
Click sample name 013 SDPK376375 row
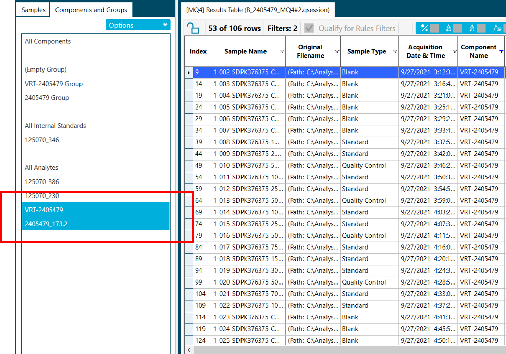coord(248,200)
